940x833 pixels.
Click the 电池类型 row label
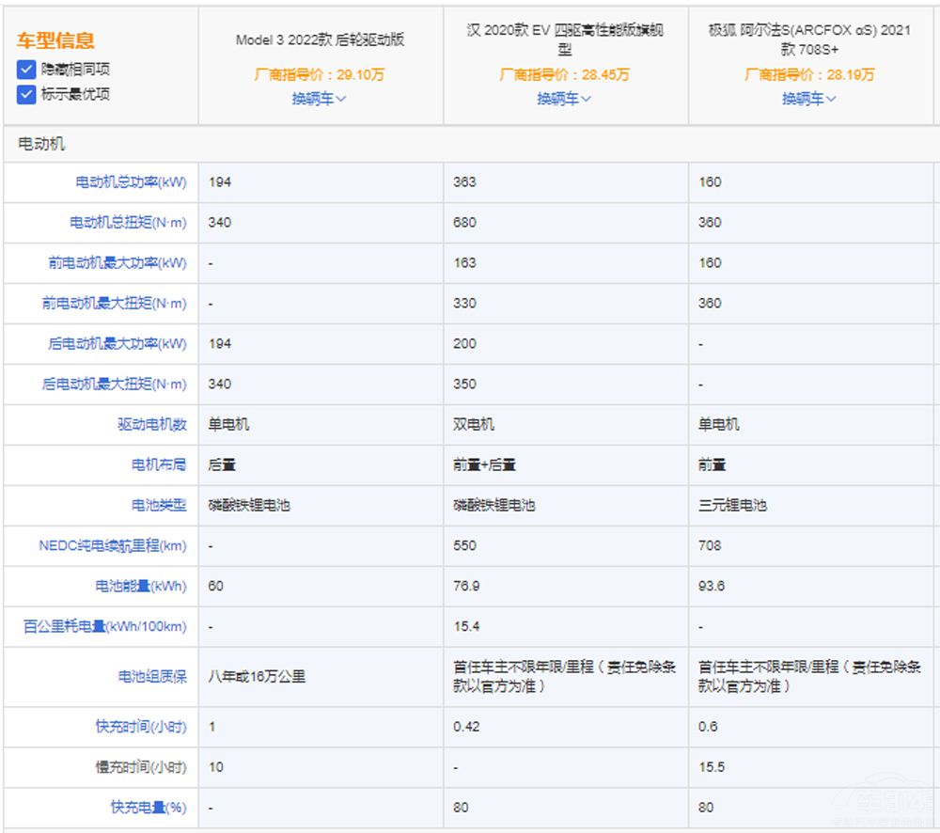tap(159, 506)
